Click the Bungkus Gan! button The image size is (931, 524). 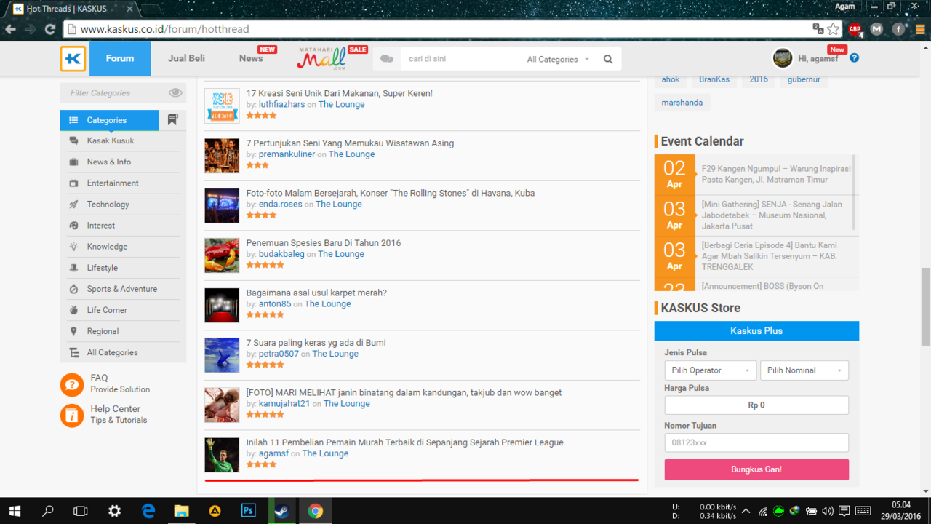pos(756,469)
